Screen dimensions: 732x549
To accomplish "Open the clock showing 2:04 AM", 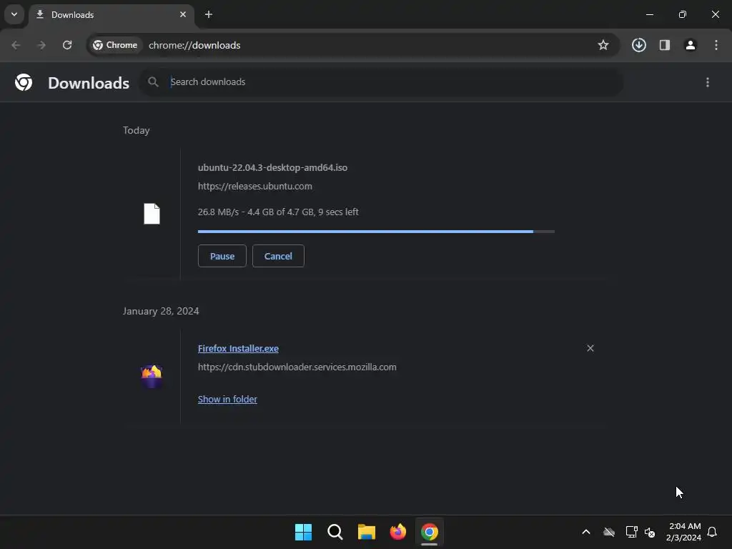I will (x=683, y=532).
